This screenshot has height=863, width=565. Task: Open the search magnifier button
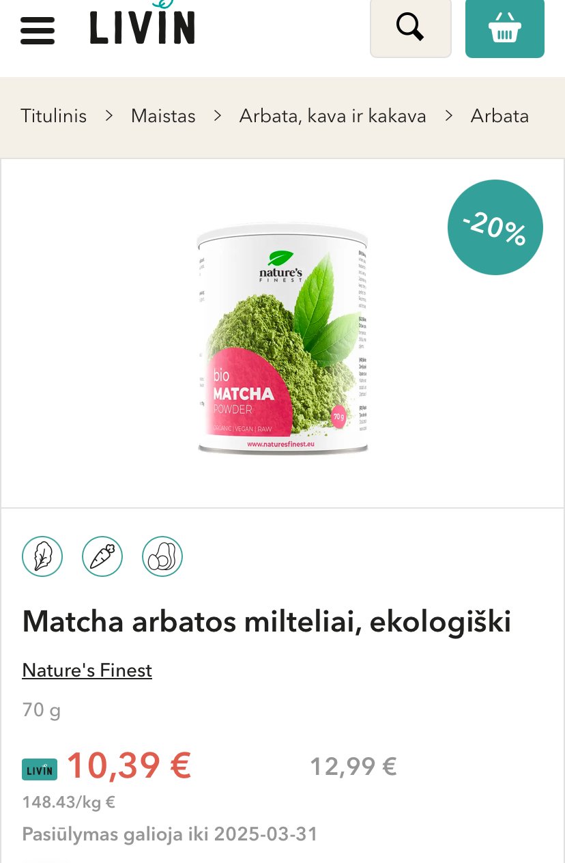411,27
